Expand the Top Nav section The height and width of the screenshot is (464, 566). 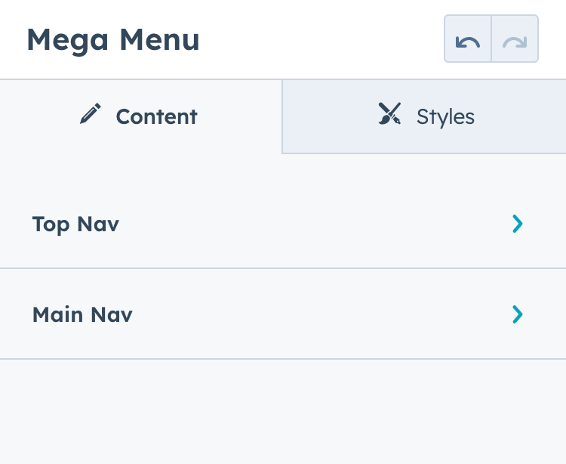[283, 224]
